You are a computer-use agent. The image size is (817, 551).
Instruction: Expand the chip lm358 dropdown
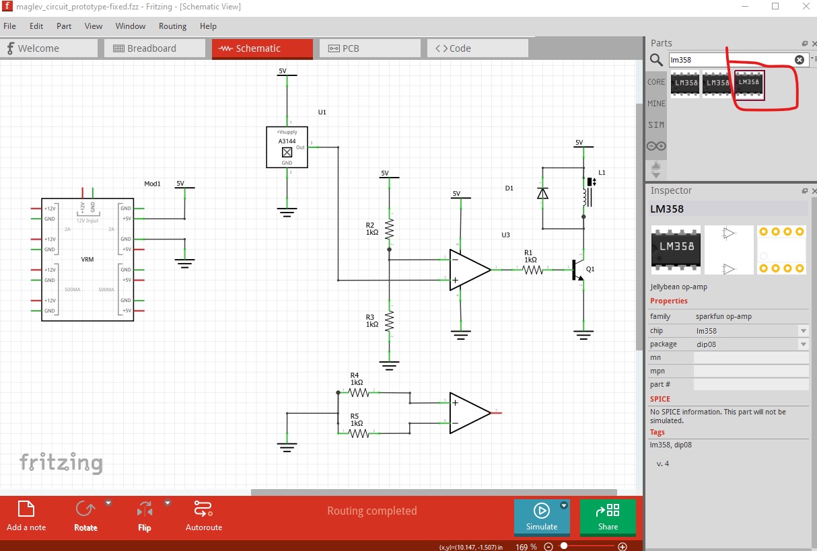pos(803,331)
